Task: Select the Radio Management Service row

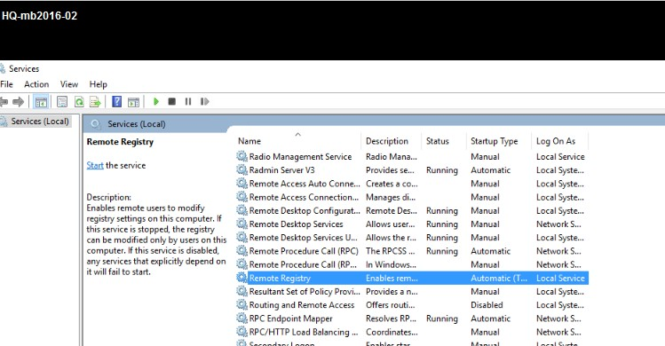Action: click(x=412, y=156)
